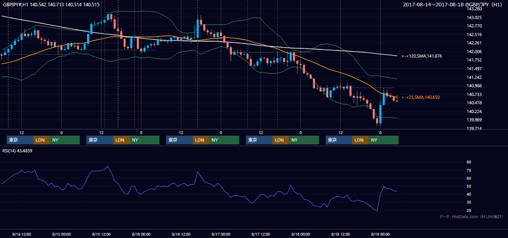Viewport: 508px width, 238px height.
Task: Click the rightmost NY session block
Action: (384, 140)
